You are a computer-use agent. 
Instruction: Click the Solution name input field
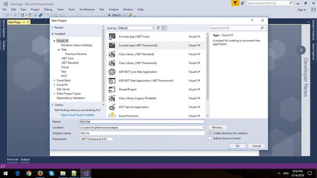tap(142, 133)
